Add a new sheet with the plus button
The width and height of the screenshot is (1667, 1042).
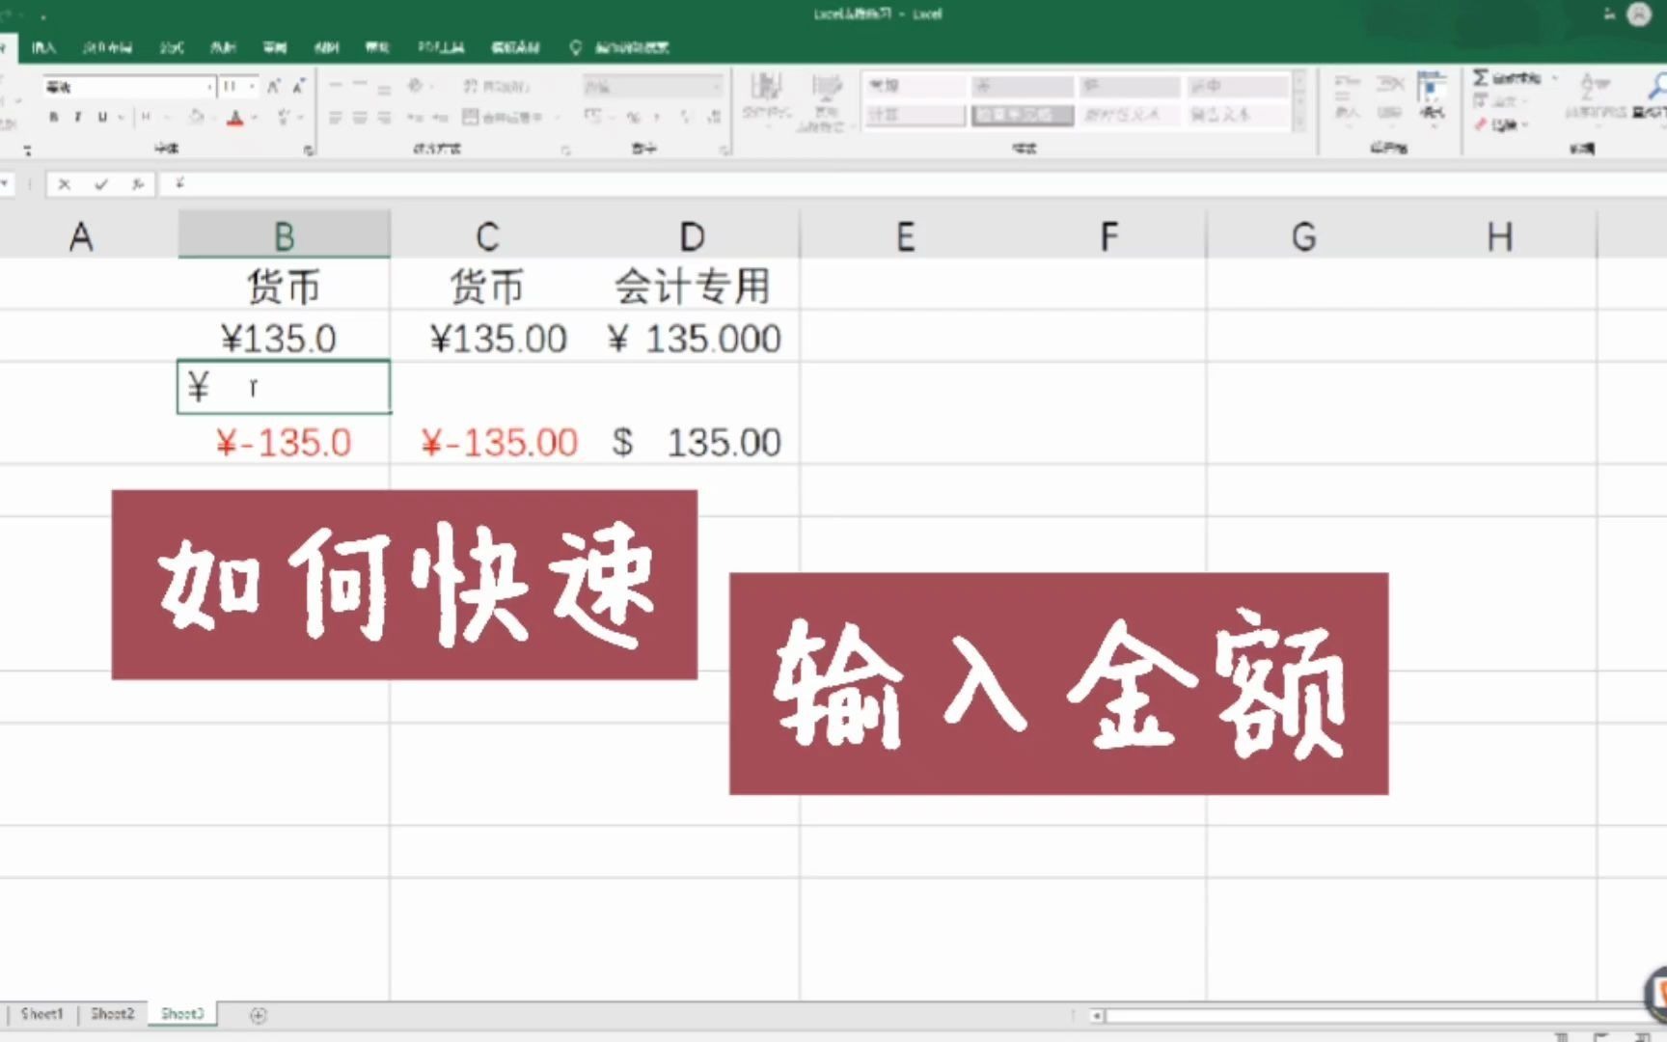(258, 1015)
